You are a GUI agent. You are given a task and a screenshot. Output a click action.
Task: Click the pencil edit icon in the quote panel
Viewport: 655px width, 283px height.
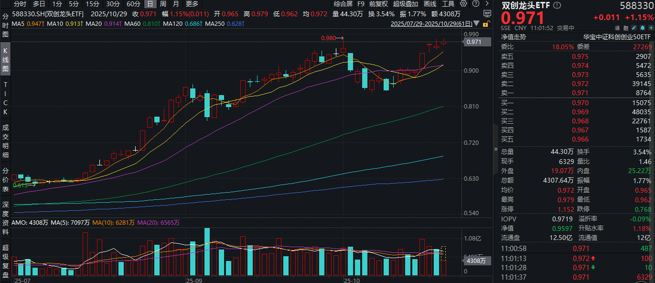(634, 28)
